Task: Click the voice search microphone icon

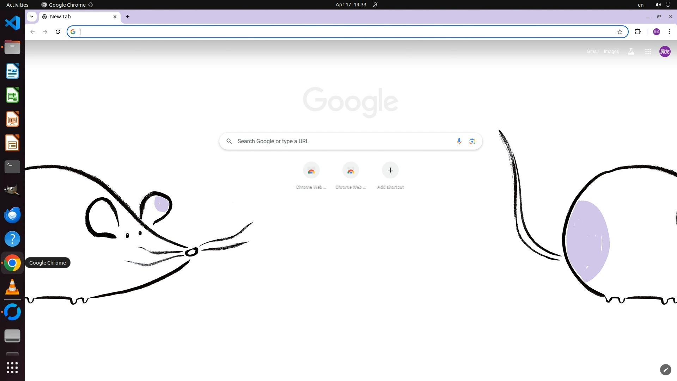Action: pyautogui.click(x=459, y=141)
